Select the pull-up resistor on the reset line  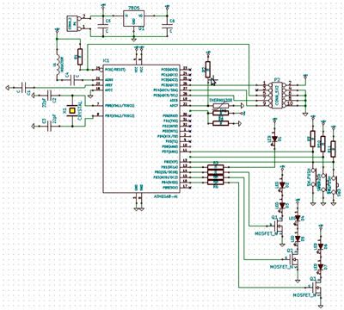tap(80, 56)
